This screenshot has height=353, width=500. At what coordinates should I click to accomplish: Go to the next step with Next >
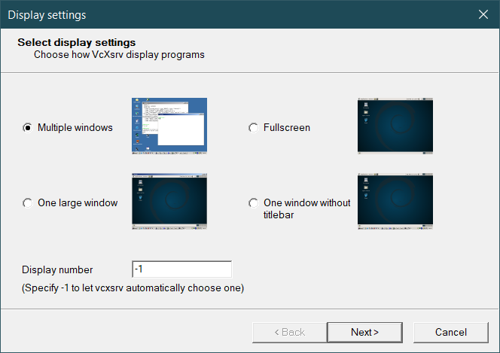click(364, 332)
